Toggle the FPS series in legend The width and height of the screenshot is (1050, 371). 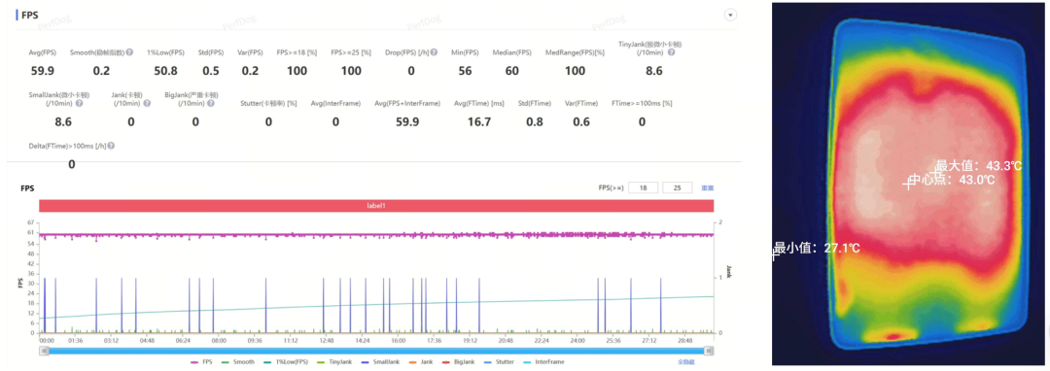(202, 361)
